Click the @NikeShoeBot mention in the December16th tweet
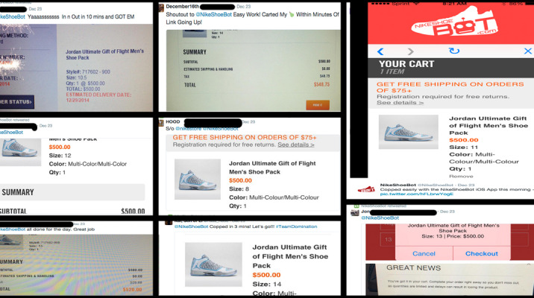This screenshot has height=298, width=534. [213, 15]
